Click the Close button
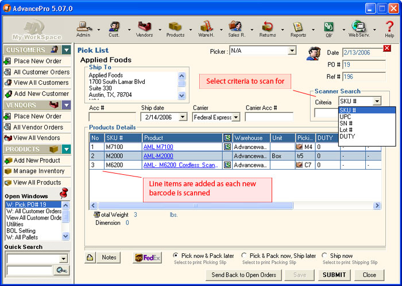The width and height of the screenshot is (402, 286). pyautogui.click(x=369, y=275)
